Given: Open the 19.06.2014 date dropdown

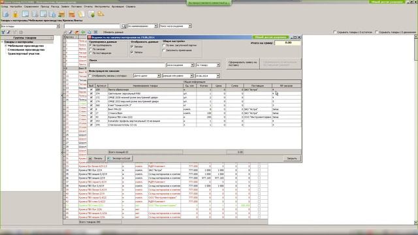Looking at the screenshot, I should pyautogui.click(x=218, y=76).
